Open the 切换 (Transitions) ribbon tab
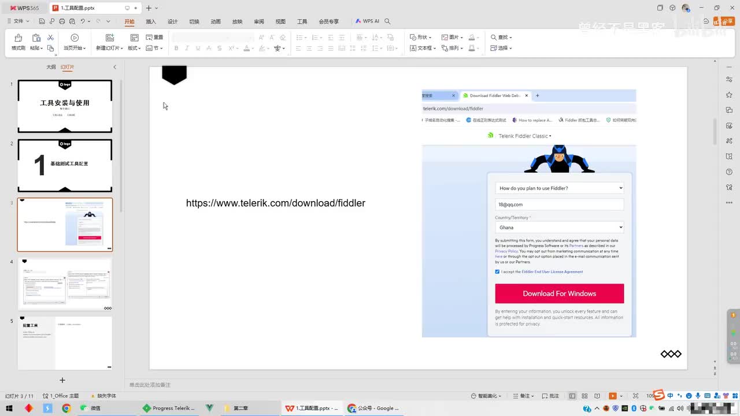 pyautogui.click(x=194, y=21)
